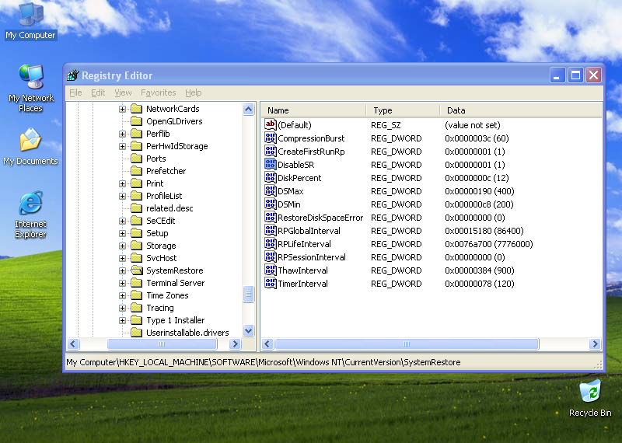Select the (Default) string value icon

point(271,125)
